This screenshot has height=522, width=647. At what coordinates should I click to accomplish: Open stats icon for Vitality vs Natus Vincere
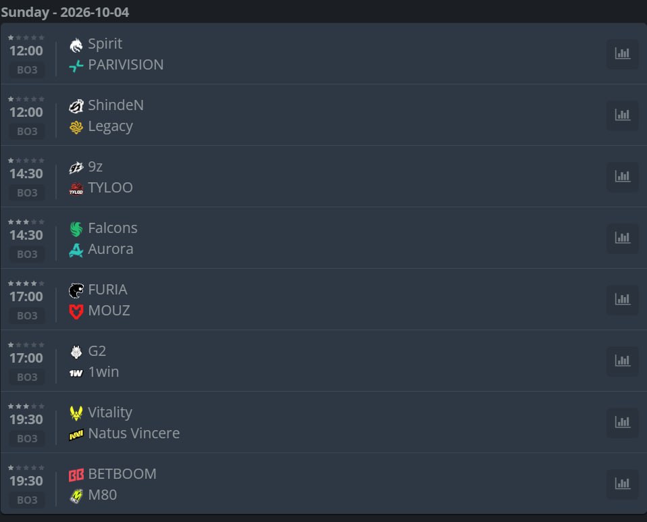pyautogui.click(x=623, y=422)
